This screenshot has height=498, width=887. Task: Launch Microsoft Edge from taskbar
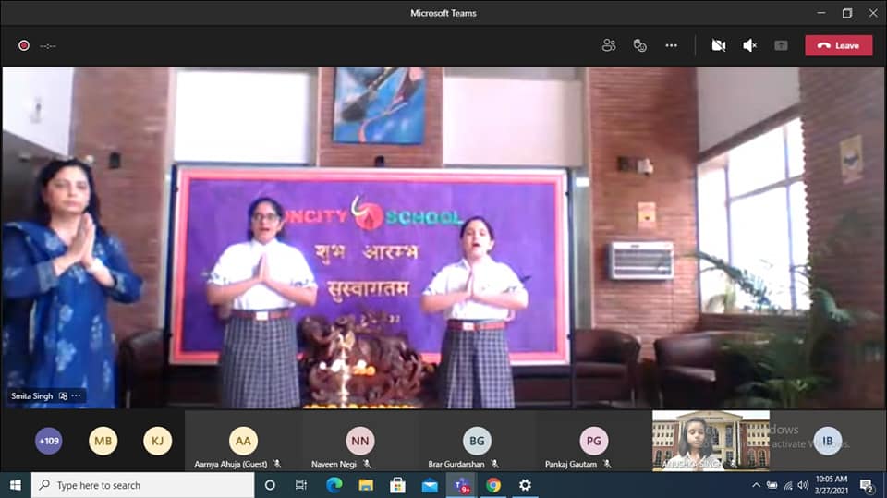(334, 485)
